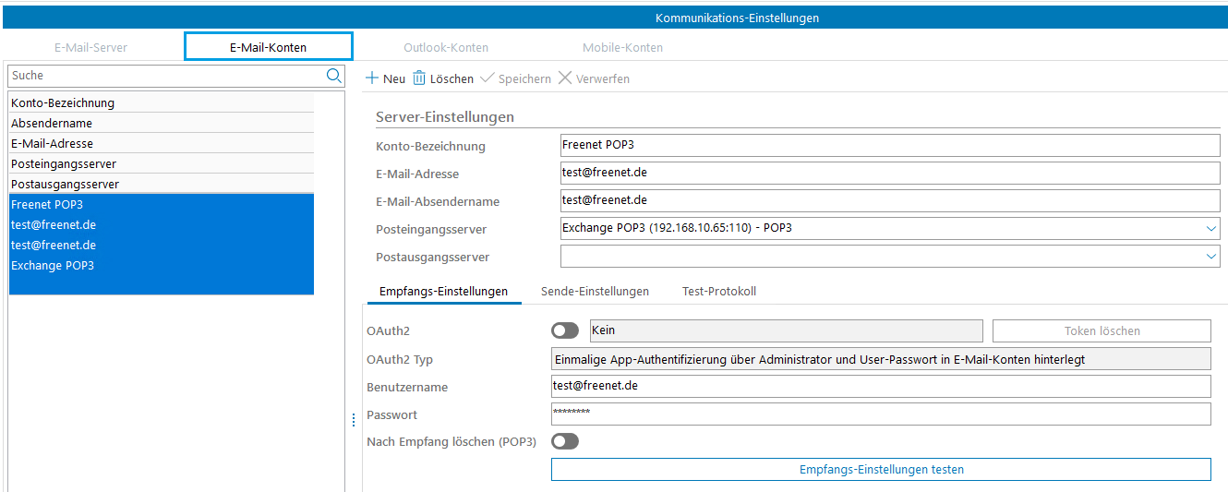Toggle Nach Empfang löschen (POP3) switch
This screenshot has height=492, width=1228.
pos(565,441)
